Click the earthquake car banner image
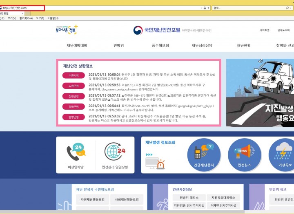Image resolution: width=294 pixels, height=214 pixels. point(260,93)
